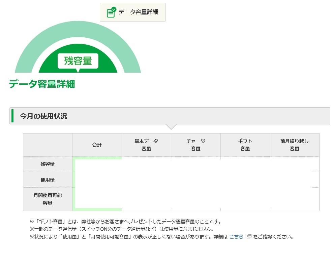Click the 残容量 label inside the gauge
The image size is (331, 269).
tap(78, 61)
